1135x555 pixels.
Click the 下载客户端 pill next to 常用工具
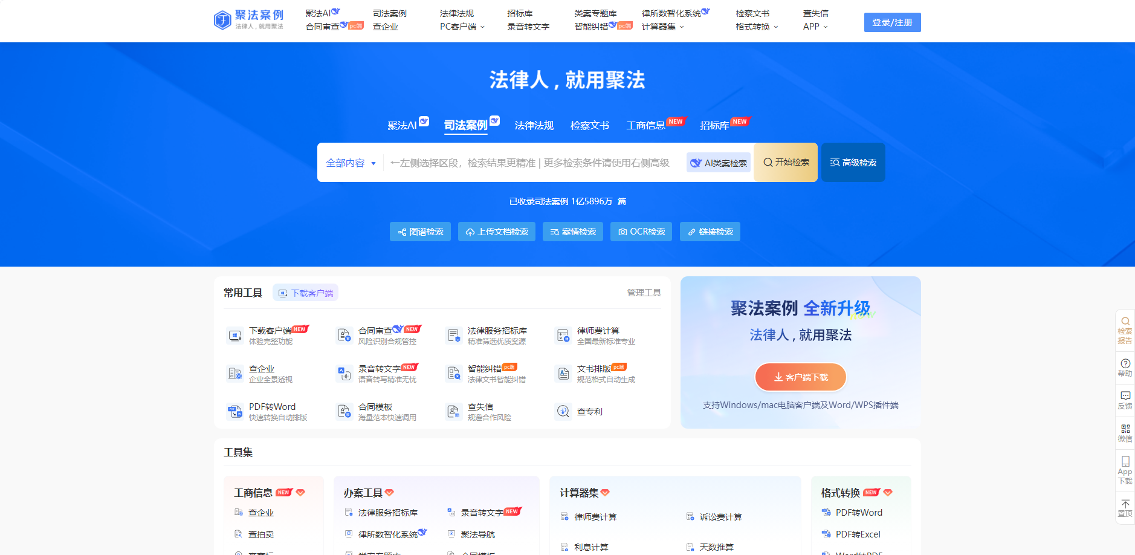click(305, 293)
